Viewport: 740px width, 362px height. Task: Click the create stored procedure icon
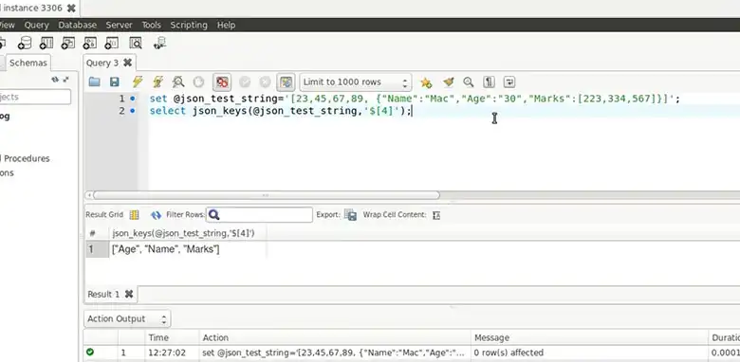90,44
